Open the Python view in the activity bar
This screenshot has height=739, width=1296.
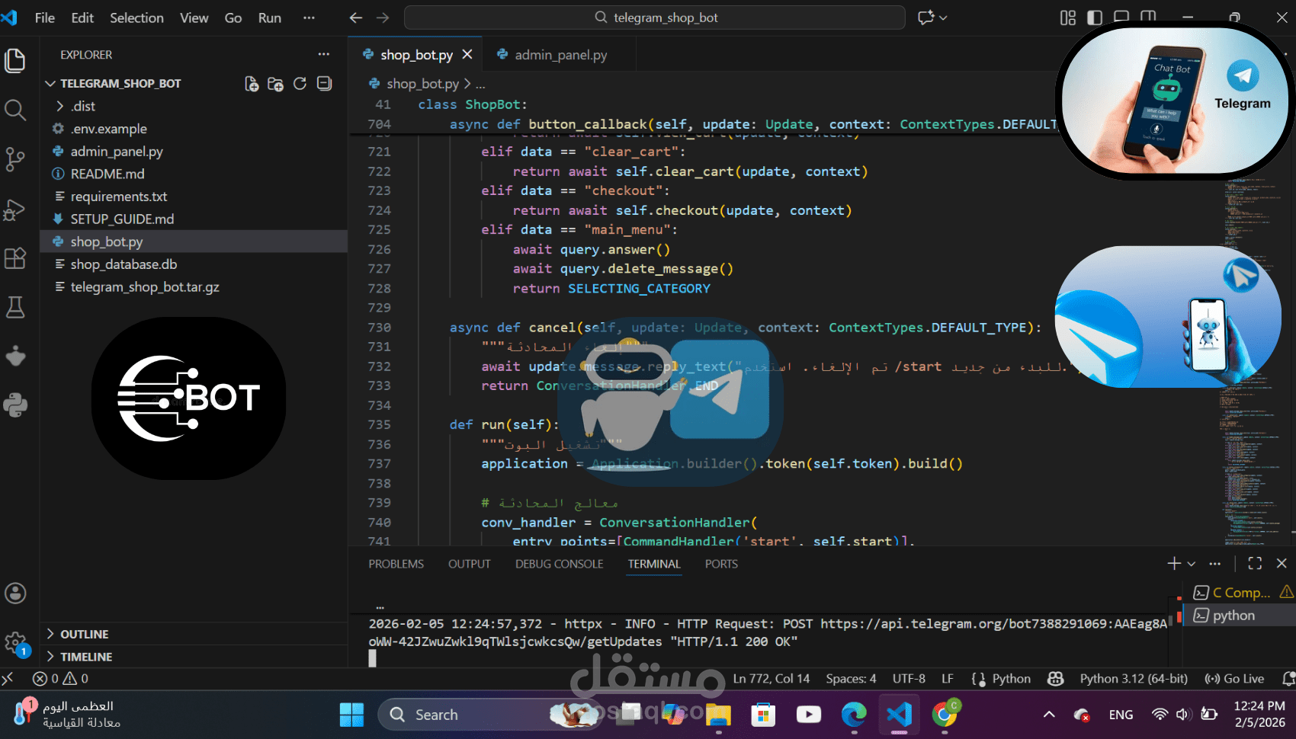15,405
